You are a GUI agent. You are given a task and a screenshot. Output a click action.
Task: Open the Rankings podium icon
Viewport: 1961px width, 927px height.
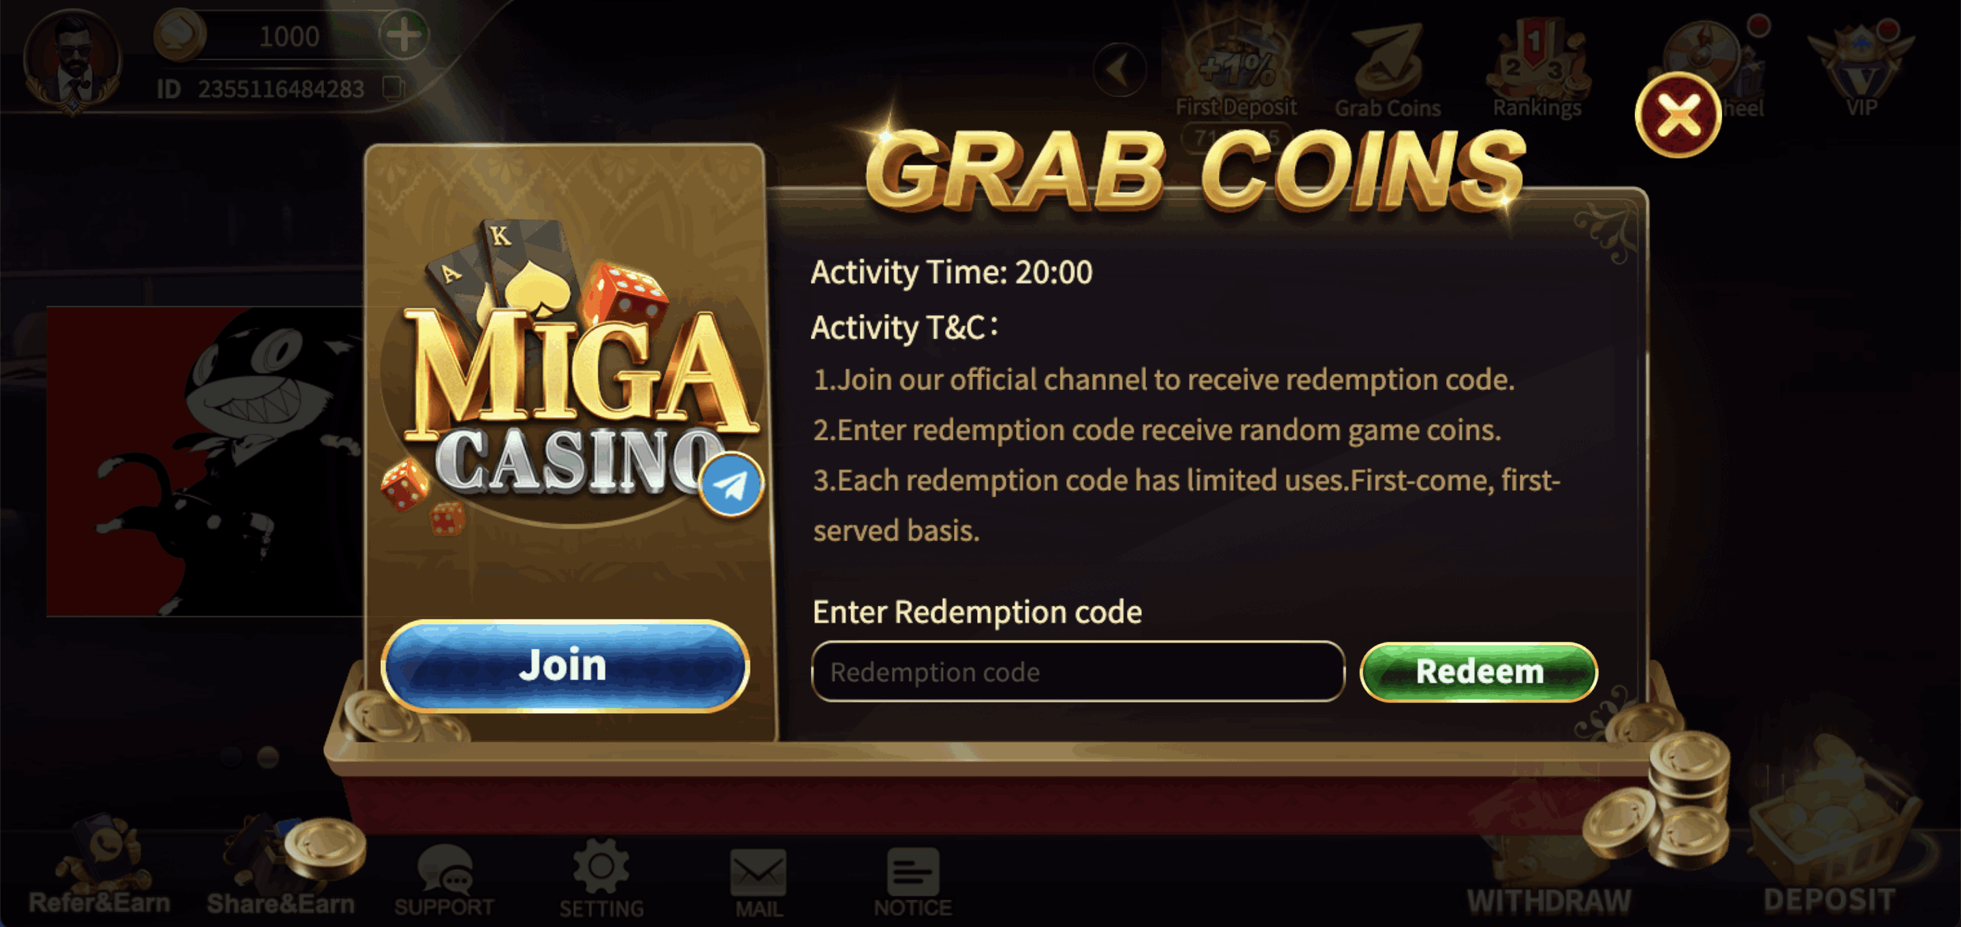coord(1537,70)
